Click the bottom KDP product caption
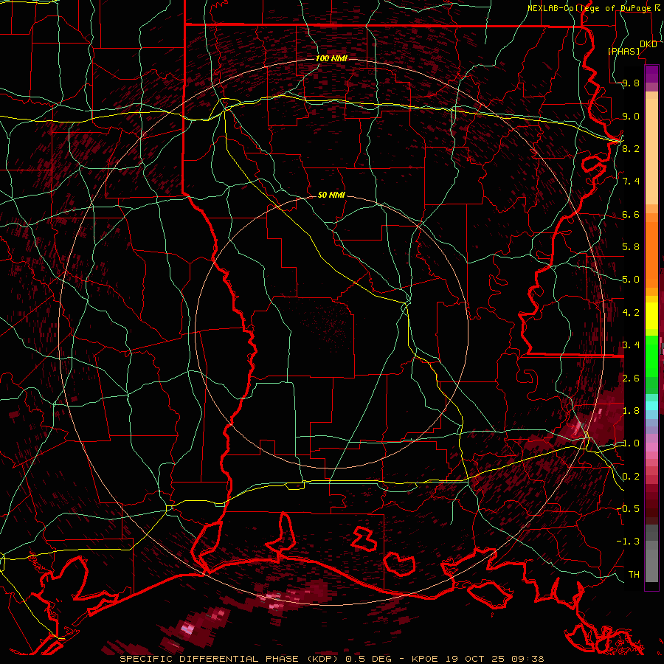 pos(332,659)
